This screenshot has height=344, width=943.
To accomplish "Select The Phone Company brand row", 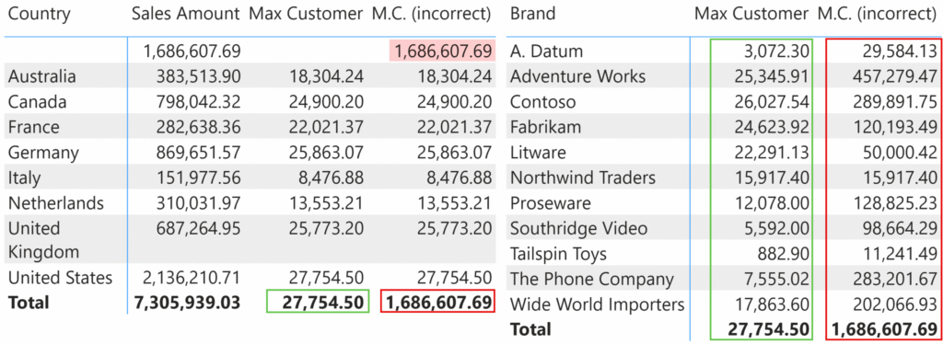I will (x=724, y=280).
